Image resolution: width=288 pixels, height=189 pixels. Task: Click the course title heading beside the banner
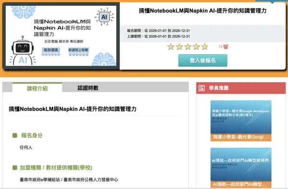click(203, 11)
